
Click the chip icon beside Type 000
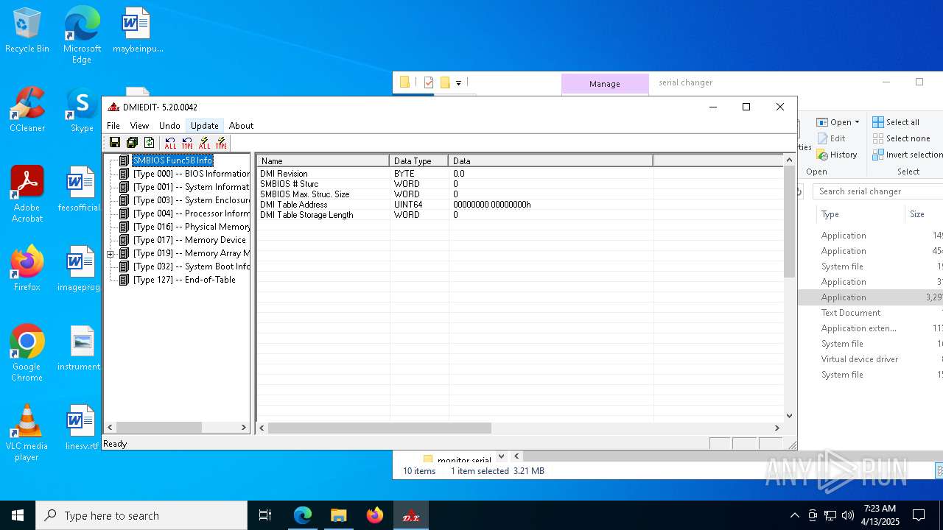point(124,174)
